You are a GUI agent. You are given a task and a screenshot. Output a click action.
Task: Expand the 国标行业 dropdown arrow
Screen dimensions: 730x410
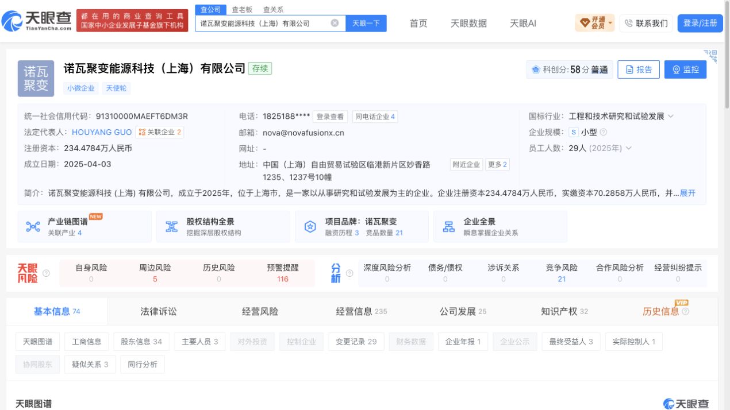[670, 116]
